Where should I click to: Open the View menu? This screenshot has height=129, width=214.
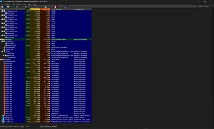[13, 4]
